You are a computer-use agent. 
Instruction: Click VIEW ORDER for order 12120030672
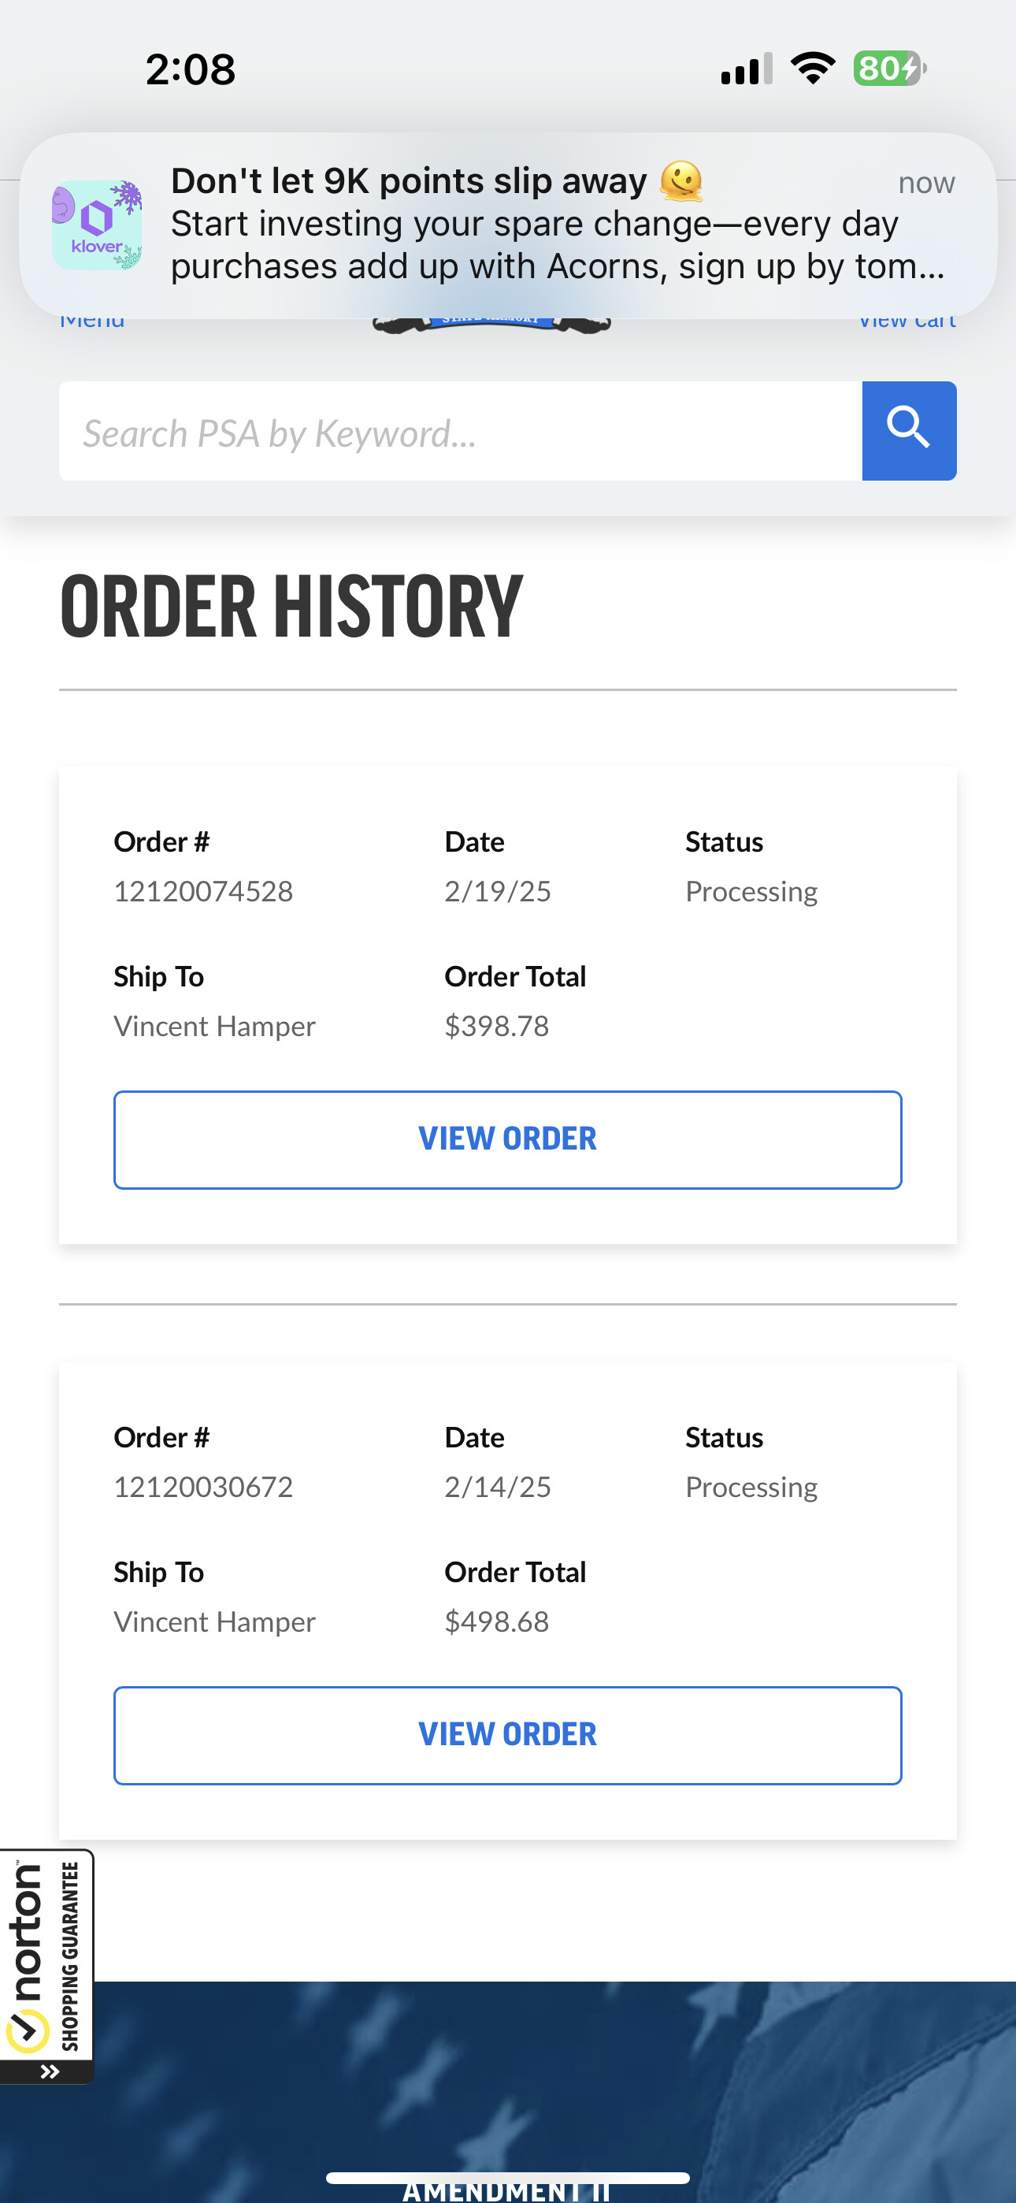(x=508, y=1733)
